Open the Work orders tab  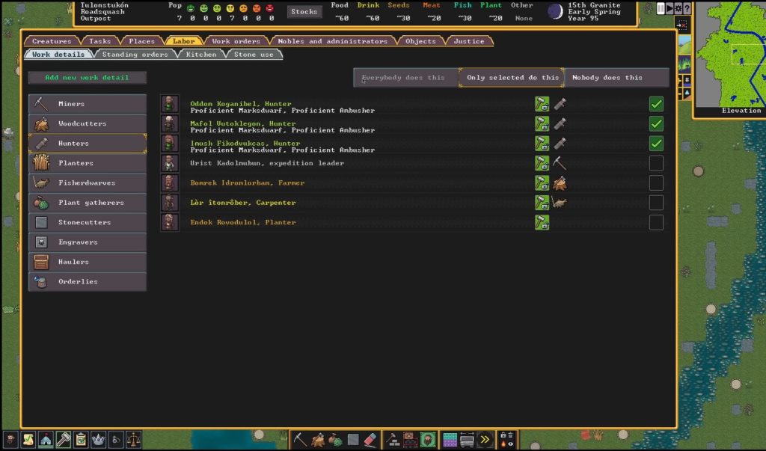[236, 41]
